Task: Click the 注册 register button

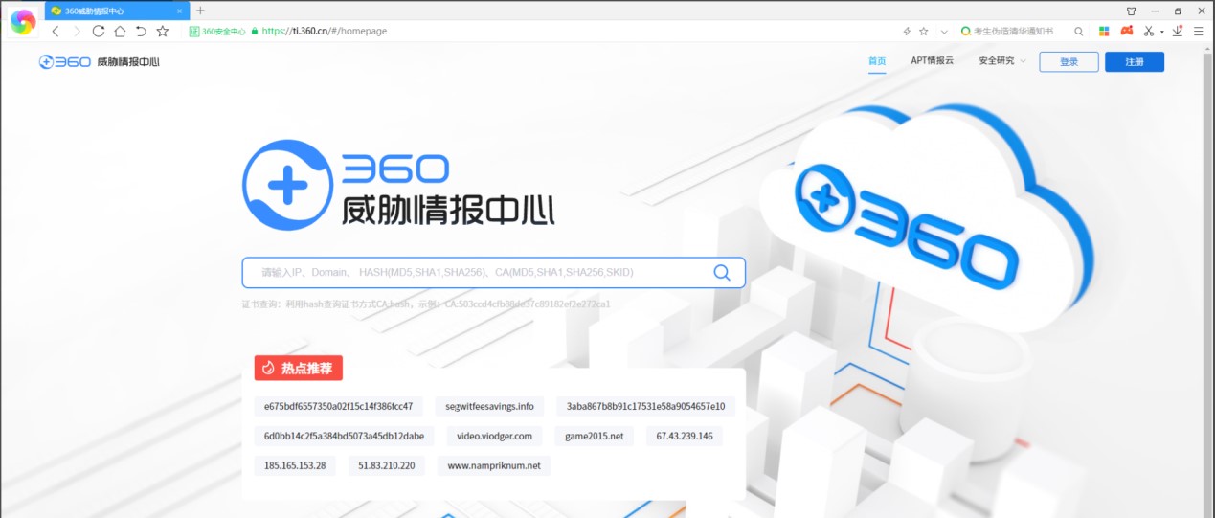Action: [1135, 61]
